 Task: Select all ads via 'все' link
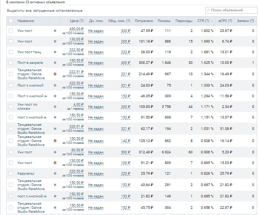click(x=28, y=11)
